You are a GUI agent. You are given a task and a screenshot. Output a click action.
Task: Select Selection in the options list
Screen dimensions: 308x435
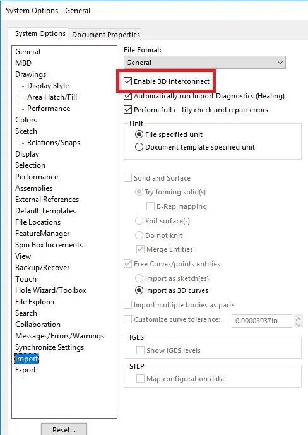[x=30, y=165]
